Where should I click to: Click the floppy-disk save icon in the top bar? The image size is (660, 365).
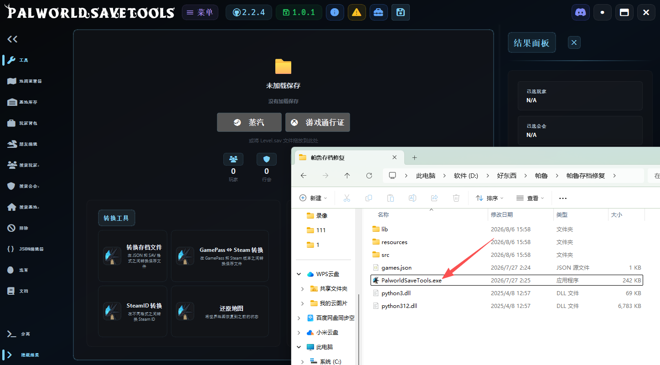400,12
